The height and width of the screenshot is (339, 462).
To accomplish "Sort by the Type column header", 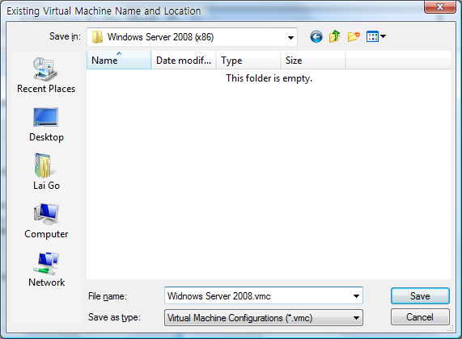I will (248, 61).
